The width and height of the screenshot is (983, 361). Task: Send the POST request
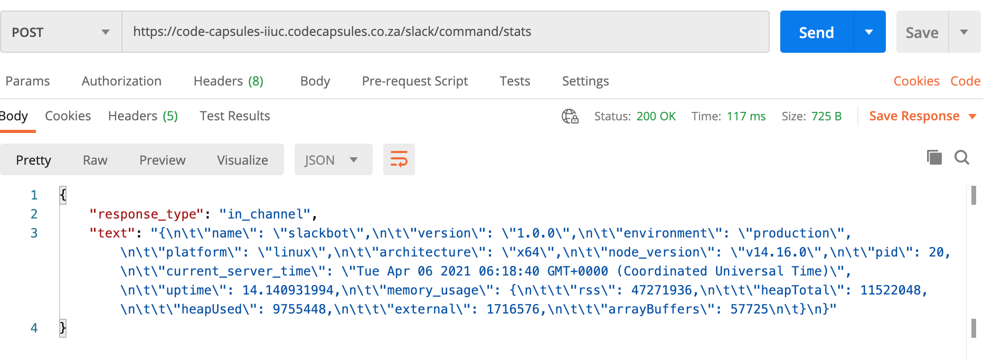816,32
